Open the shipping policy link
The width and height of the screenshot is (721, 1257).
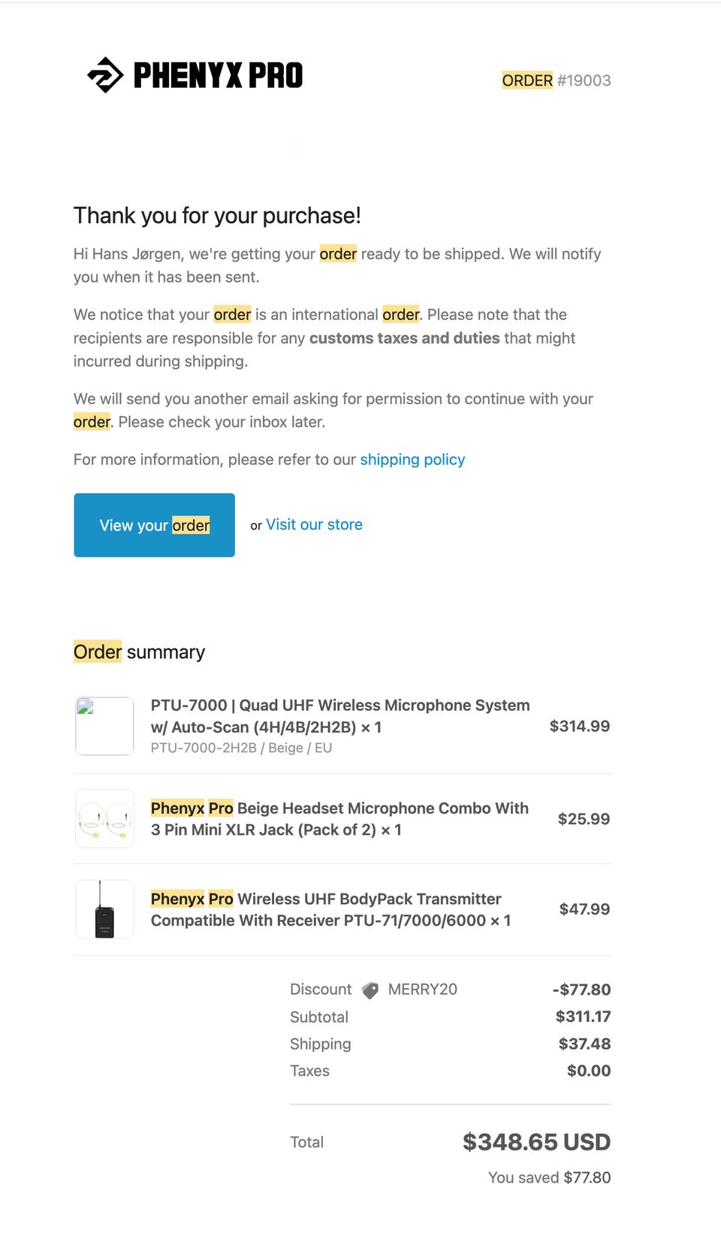coord(412,460)
